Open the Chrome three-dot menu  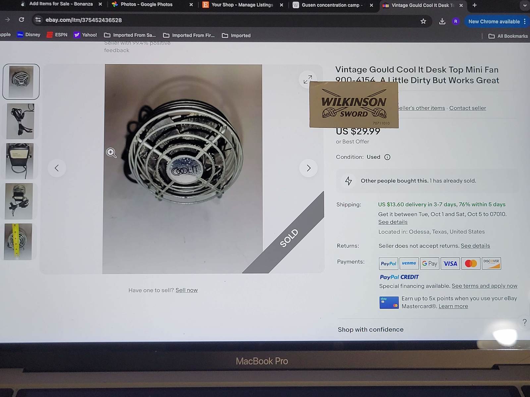525,22
